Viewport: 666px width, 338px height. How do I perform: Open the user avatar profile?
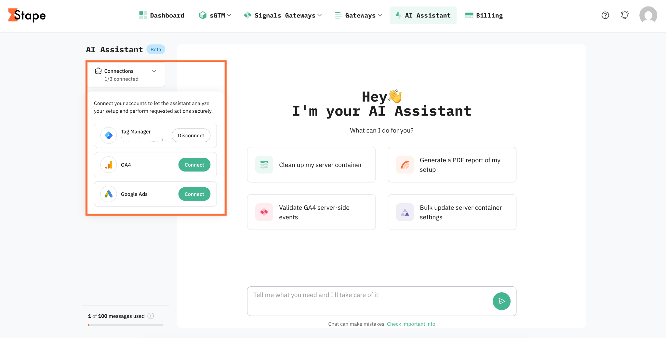coord(648,15)
